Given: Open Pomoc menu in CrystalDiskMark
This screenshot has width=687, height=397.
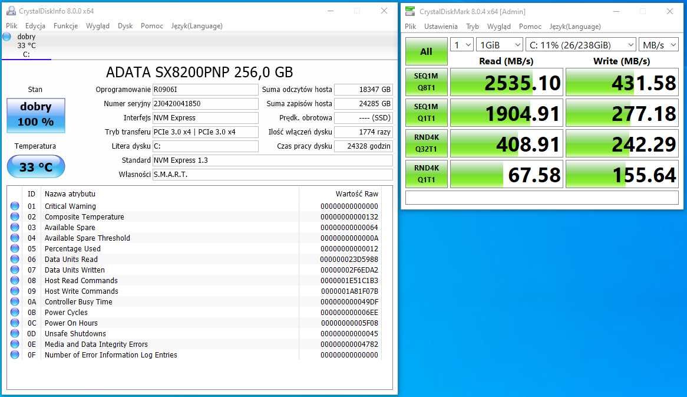Looking at the screenshot, I should point(530,27).
